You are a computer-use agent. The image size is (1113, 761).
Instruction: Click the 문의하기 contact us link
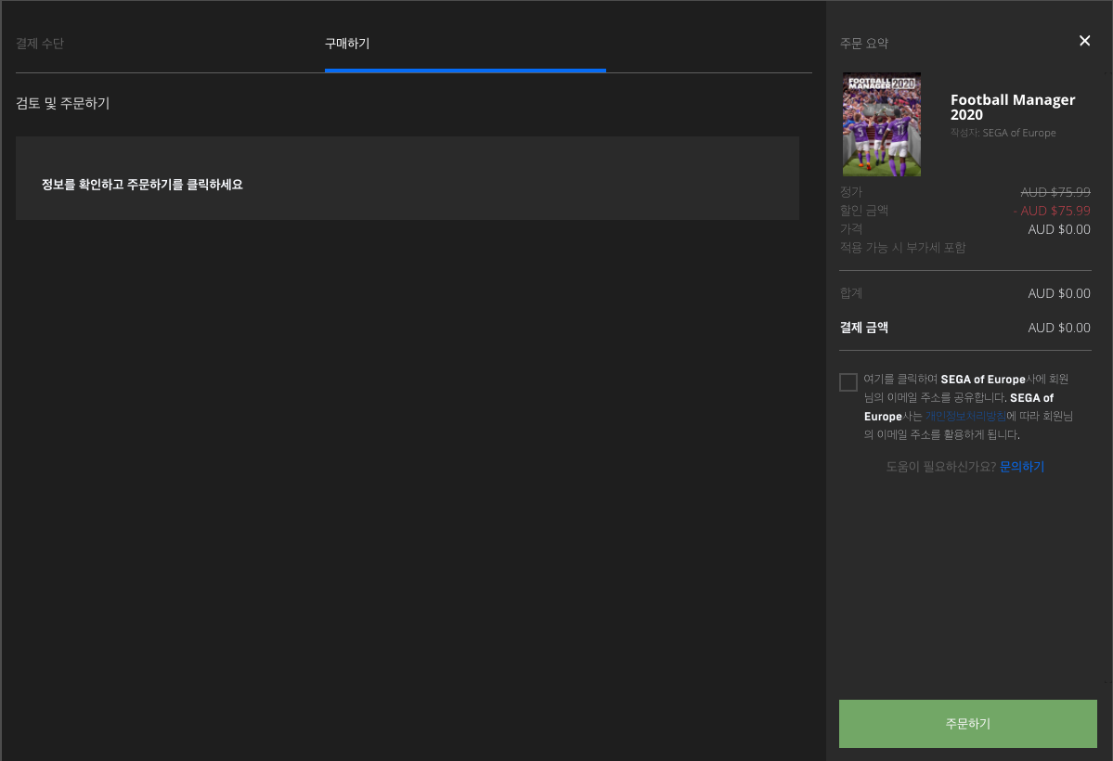(x=1021, y=467)
